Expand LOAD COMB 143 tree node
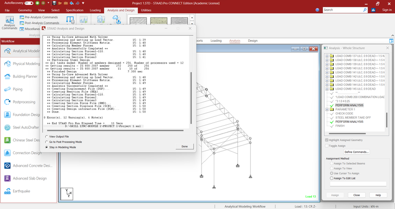395x209 pixels. point(327,80)
